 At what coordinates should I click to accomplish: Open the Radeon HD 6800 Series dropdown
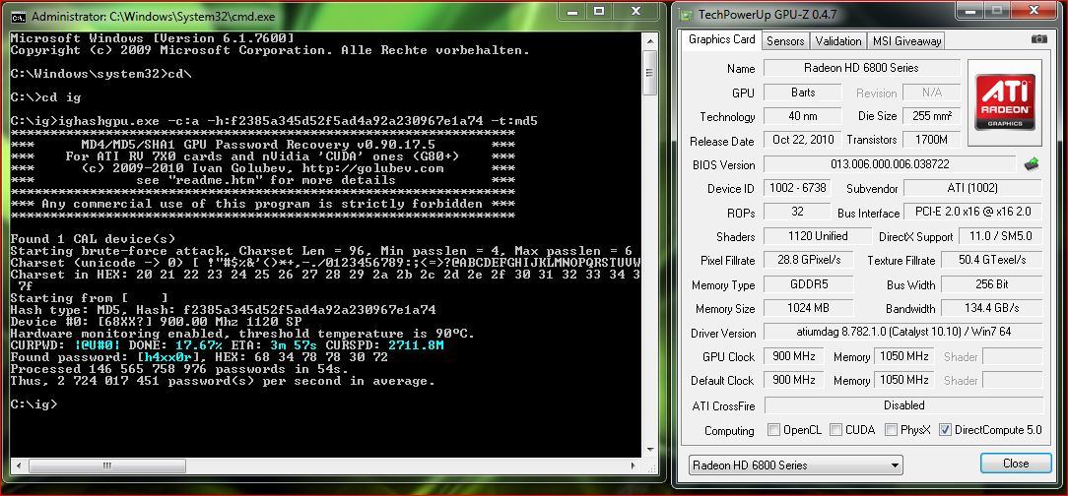coord(795,465)
